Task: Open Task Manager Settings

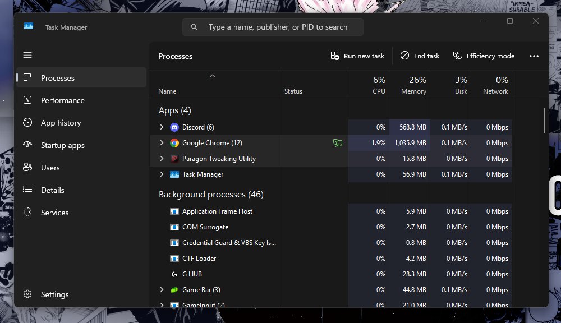Action: coord(81,294)
